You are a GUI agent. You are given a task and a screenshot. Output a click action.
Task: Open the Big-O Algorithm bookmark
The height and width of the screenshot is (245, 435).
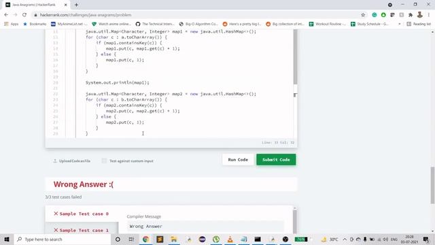pyautogui.click(x=198, y=24)
